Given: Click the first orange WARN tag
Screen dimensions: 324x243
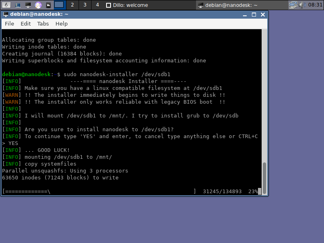Looking at the screenshot, I should click(12, 95).
